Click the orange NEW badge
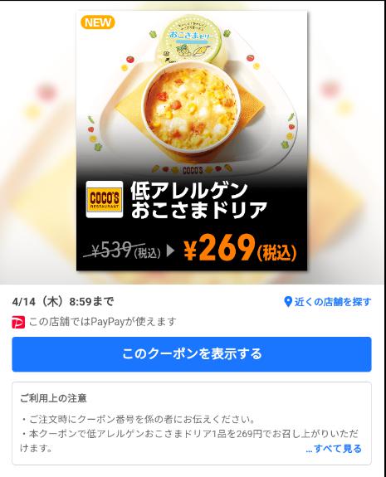The height and width of the screenshot is (477, 386). [98, 22]
